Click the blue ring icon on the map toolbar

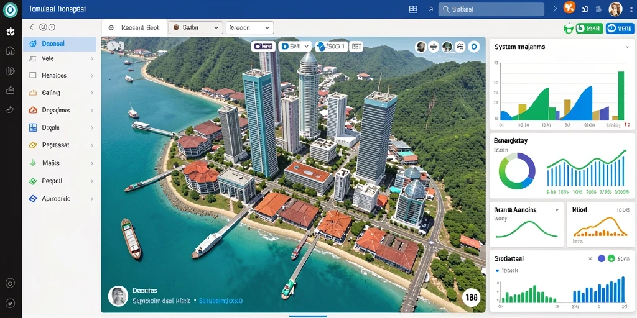click(473, 47)
